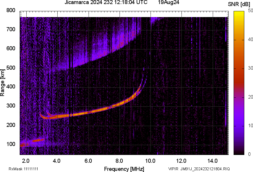Screen dimensions: 253x172
Task: Click the colorbar tick label '30'
Action: click(x=251, y=68)
